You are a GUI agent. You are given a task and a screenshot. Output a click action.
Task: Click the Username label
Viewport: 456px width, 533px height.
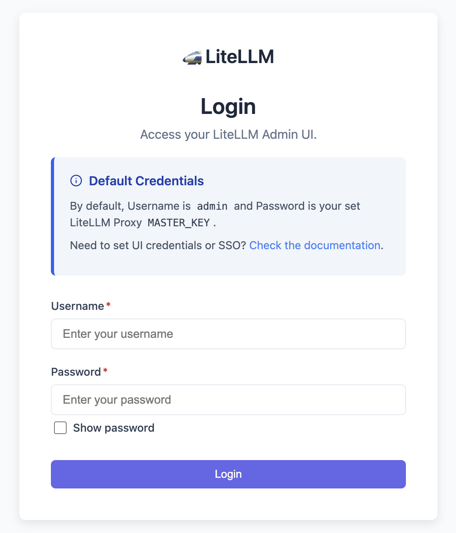click(78, 306)
